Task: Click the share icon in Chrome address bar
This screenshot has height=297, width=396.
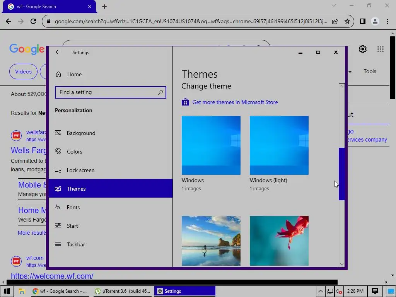Action: coord(335,22)
